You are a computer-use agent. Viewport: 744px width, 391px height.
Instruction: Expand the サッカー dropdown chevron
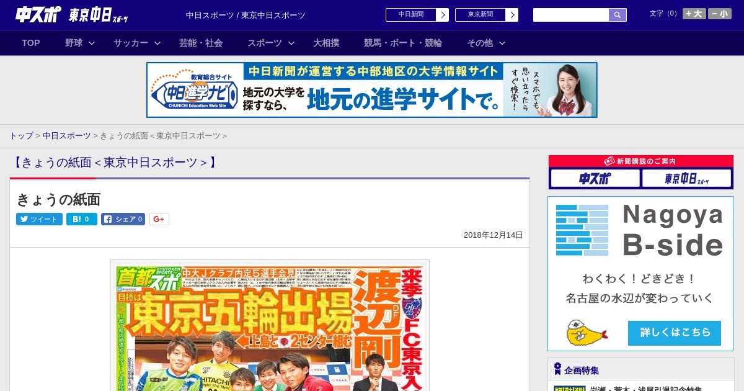[157, 43]
